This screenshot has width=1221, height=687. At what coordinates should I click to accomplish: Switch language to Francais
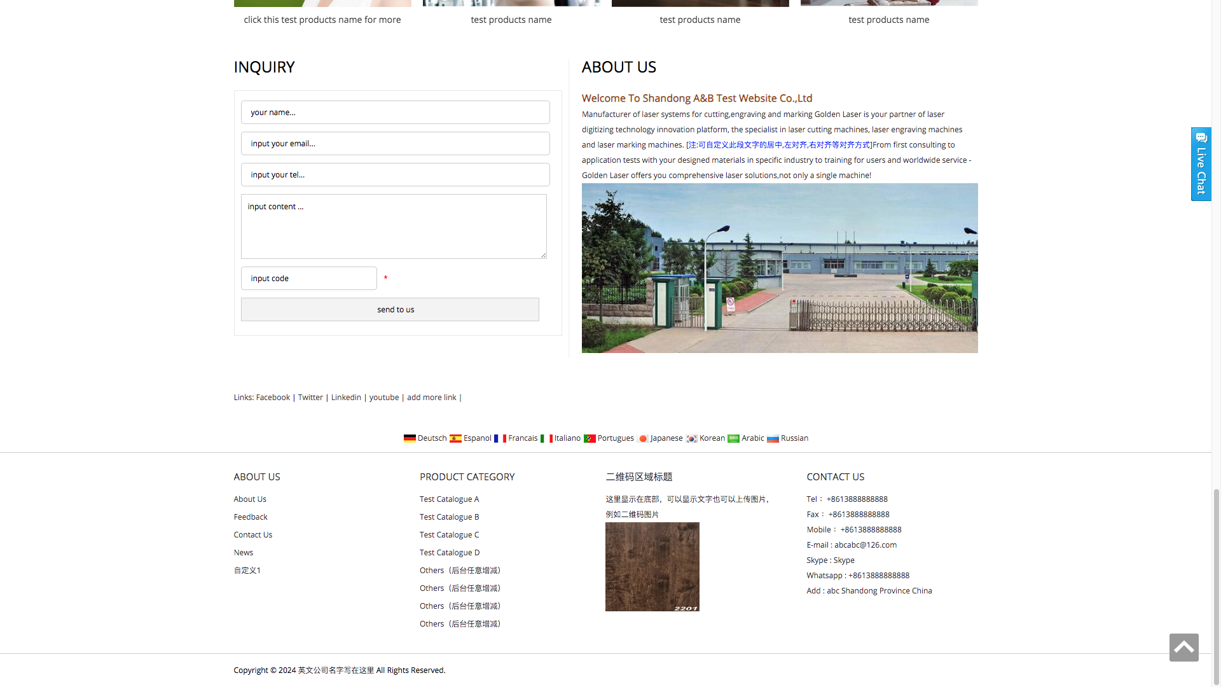(523, 438)
